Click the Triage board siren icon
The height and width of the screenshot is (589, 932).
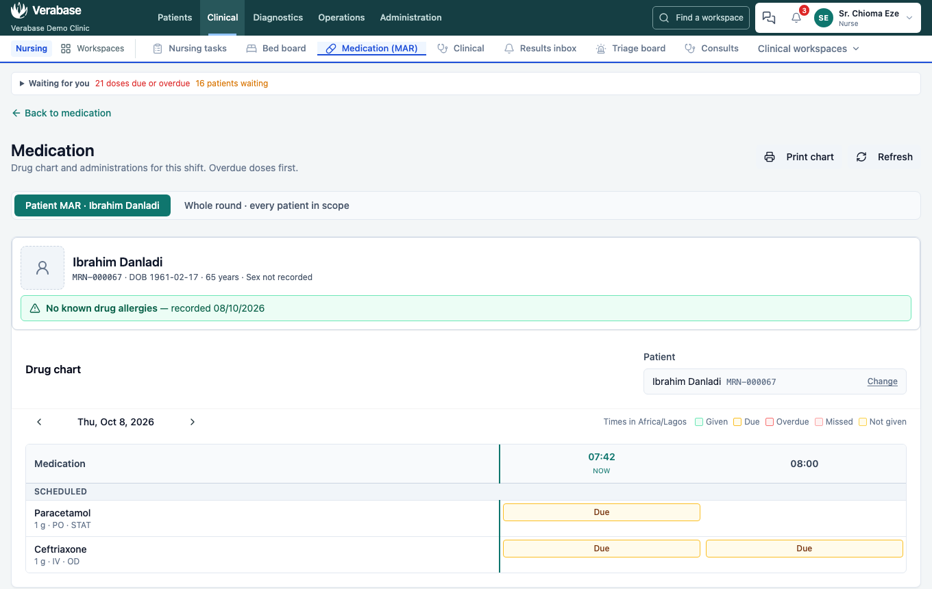click(601, 49)
